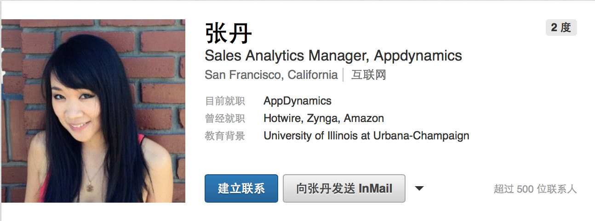The width and height of the screenshot is (595, 221).
Task: Click the 曾经就职 past positions label
Action: 225,118
